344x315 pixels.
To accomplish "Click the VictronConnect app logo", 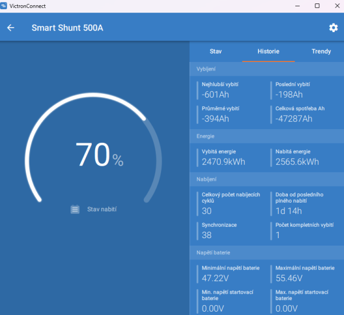I will [x=3, y=6].
